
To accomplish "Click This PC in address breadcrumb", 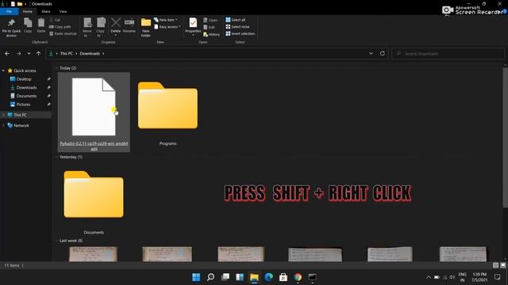I will (67, 53).
